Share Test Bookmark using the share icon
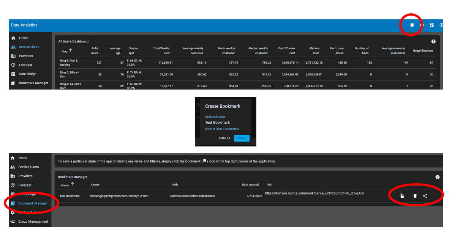The width and height of the screenshot is (455, 239). pos(425,196)
